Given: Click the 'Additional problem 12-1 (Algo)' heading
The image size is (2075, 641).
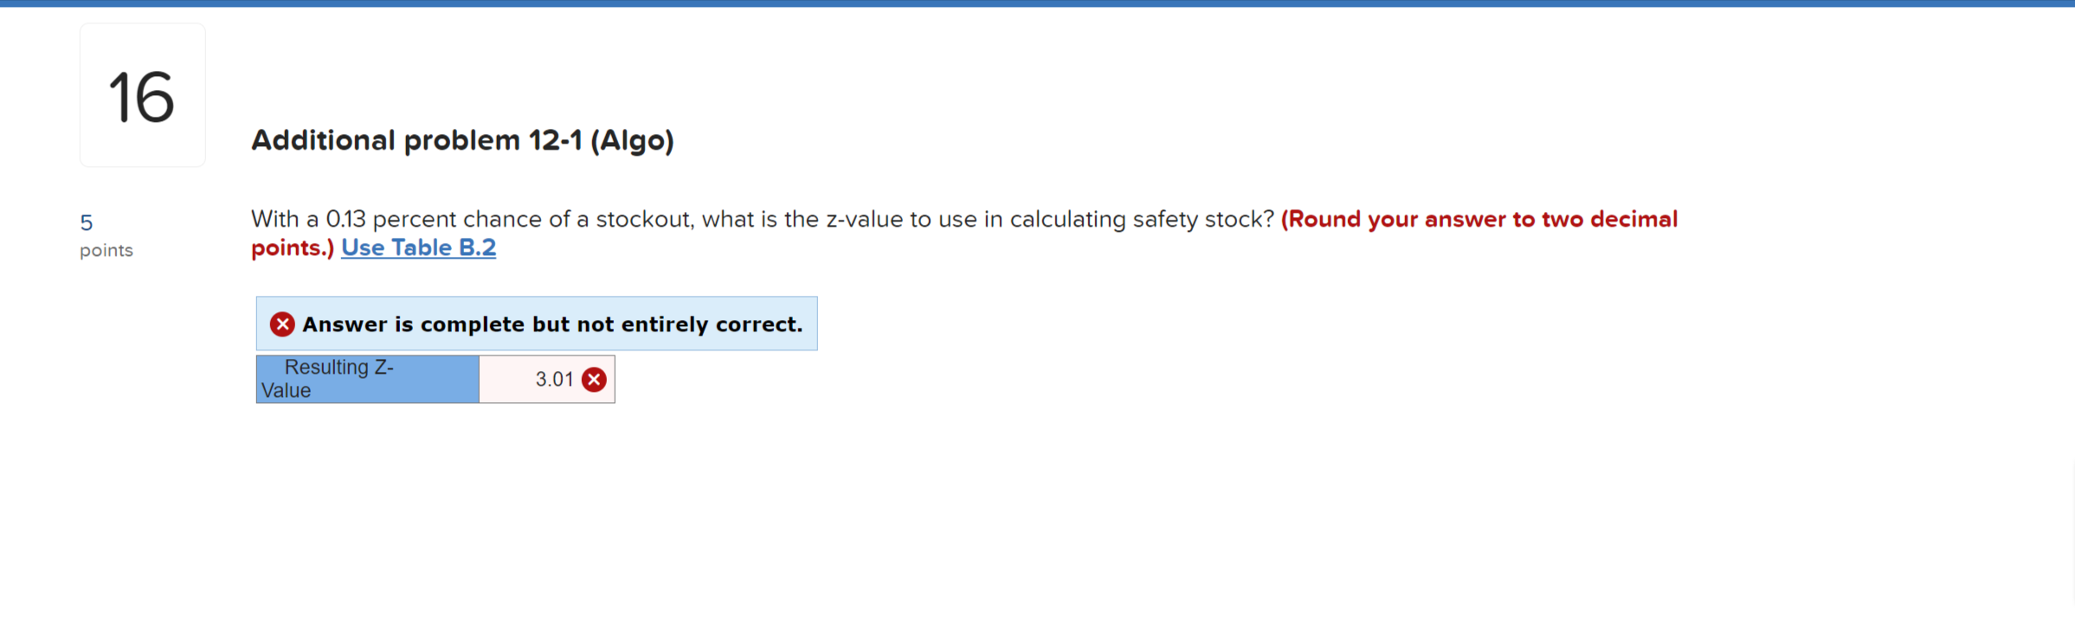Looking at the screenshot, I should 462,139.
